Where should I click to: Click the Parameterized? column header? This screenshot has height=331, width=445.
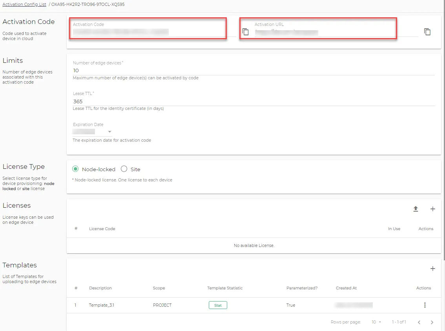(x=302, y=288)
